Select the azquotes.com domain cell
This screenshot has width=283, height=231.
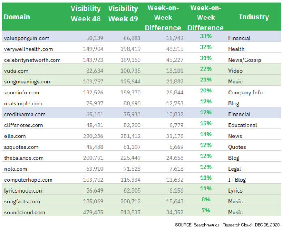21,147
